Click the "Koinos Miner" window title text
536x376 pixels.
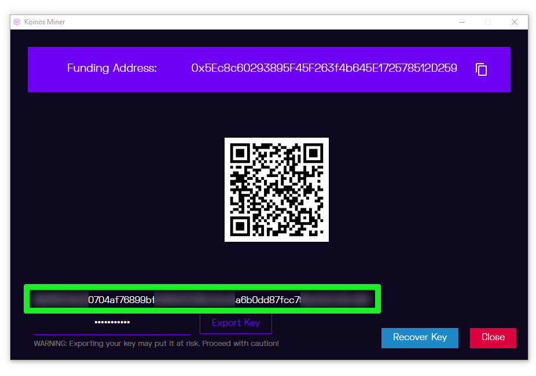pos(45,22)
